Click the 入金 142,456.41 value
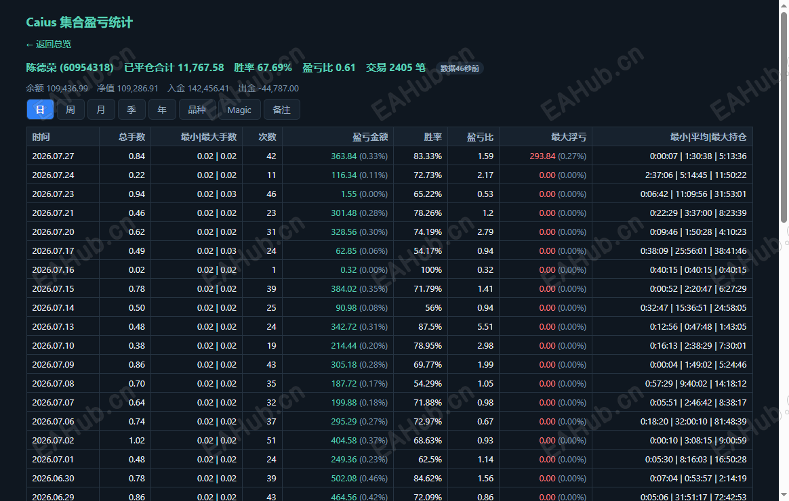This screenshot has width=789, height=501. tap(198, 89)
